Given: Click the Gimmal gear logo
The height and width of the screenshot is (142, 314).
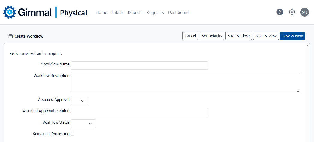Looking at the screenshot, I should [10, 12].
